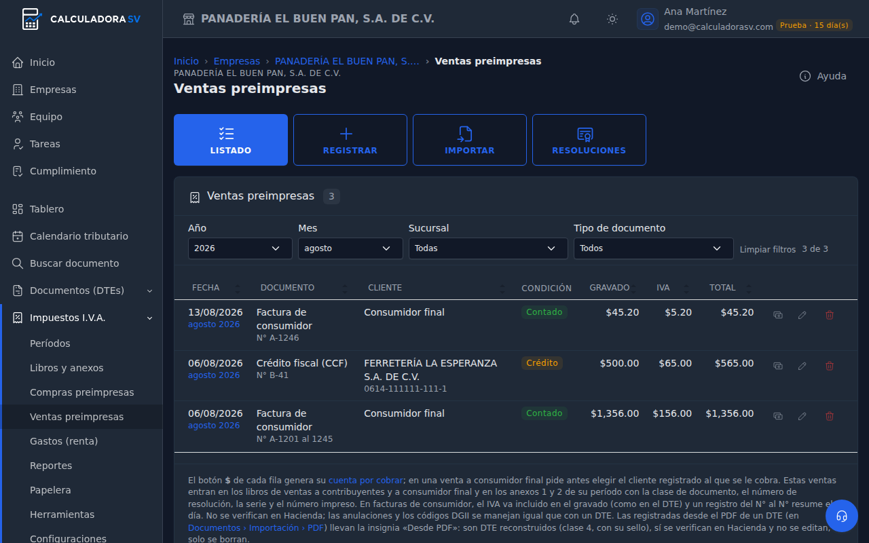Open Libros y anexos in sidebar
Viewport: 869px width, 543px height.
click(x=82, y=368)
